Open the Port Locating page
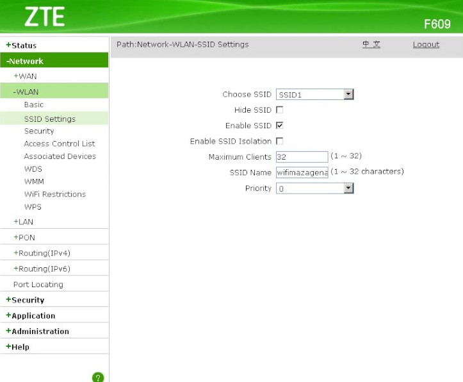Image resolution: width=463 pixels, height=382 pixels. (38, 285)
